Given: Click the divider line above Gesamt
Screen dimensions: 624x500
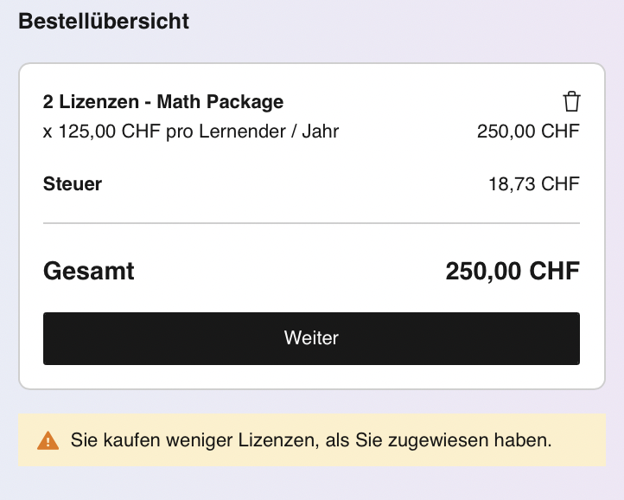Looking at the screenshot, I should tap(311, 223).
